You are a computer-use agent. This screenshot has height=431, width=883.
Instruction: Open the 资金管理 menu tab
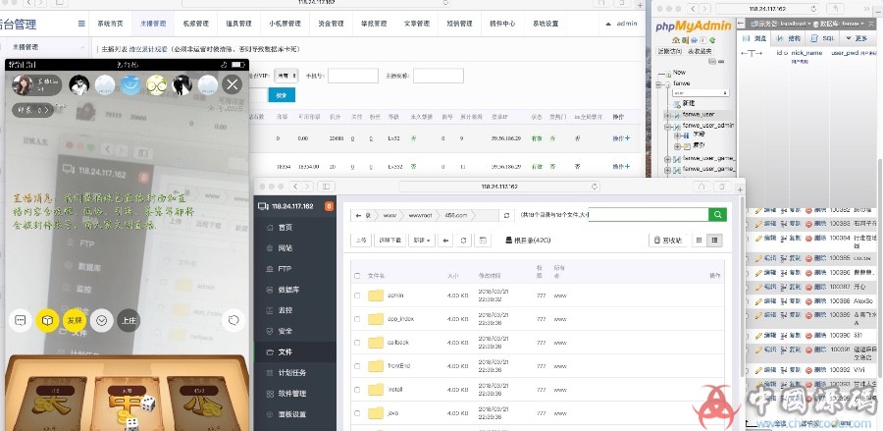point(331,24)
